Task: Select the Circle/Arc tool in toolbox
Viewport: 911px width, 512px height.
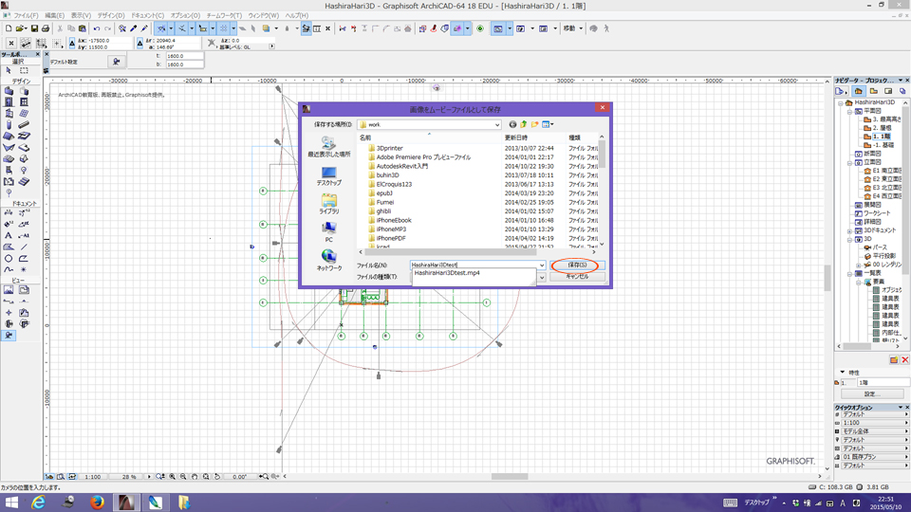Action: (x=9, y=258)
